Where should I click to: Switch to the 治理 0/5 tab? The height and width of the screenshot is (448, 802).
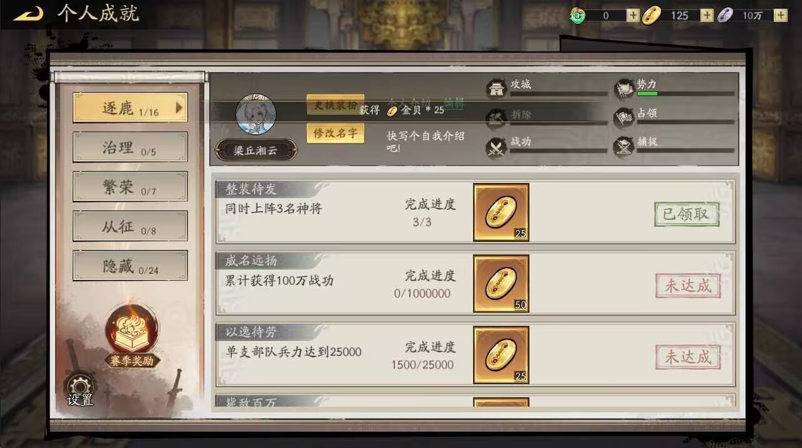pyautogui.click(x=130, y=147)
